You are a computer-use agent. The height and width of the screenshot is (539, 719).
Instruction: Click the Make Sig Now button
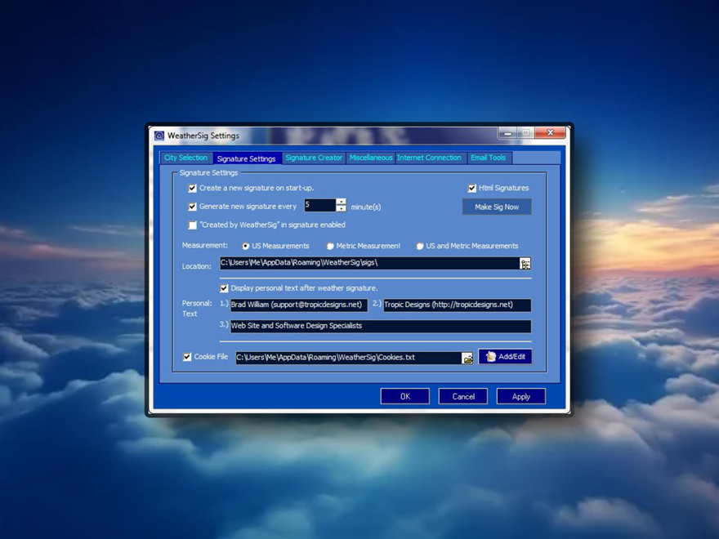(x=497, y=207)
